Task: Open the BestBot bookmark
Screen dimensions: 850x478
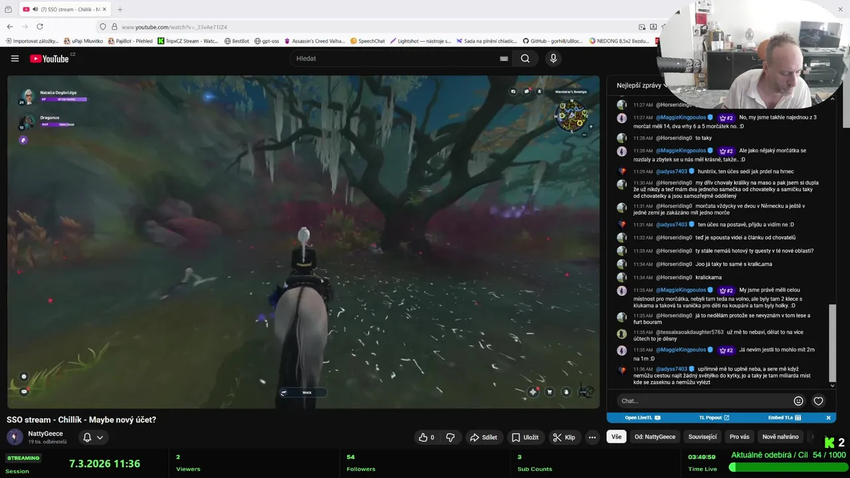Action: (236, 41)
